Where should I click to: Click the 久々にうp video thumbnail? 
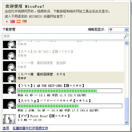coord(9,104)
